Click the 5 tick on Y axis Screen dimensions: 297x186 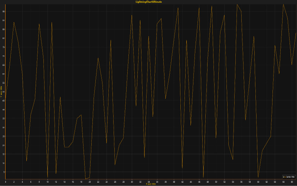[x=4, y=172]
